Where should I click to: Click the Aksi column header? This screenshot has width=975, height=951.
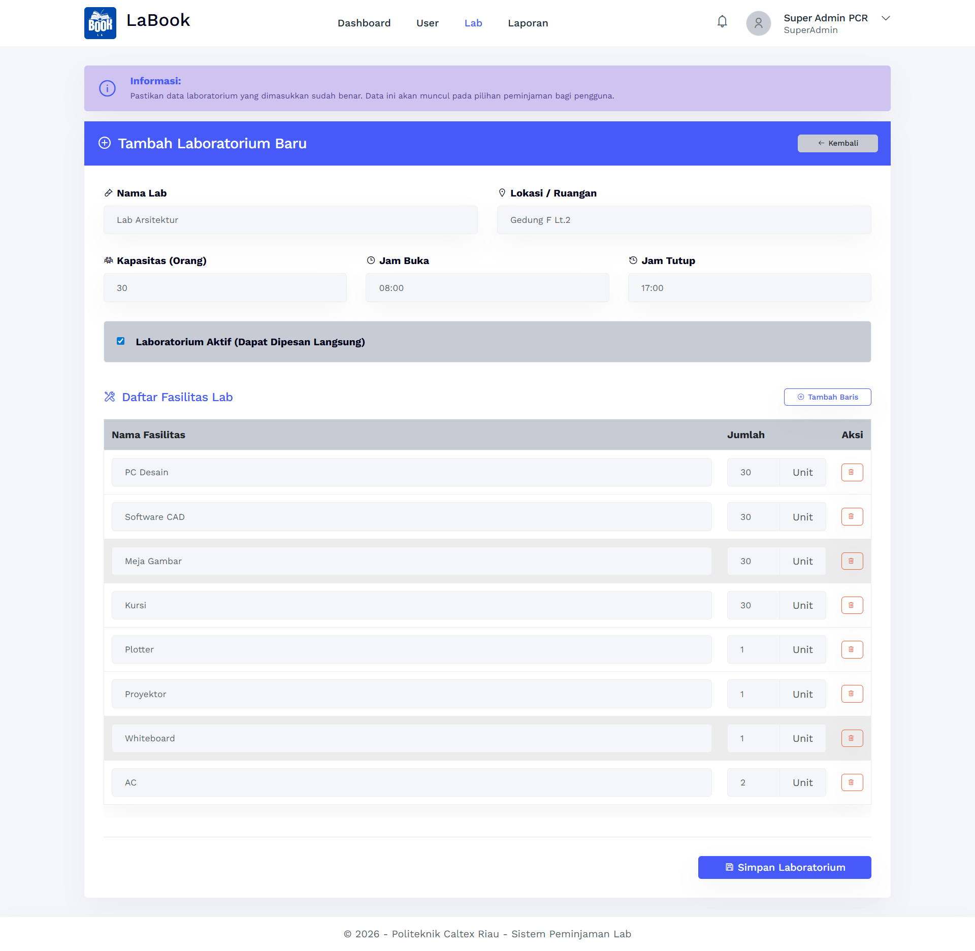click(x=852, y=435)
